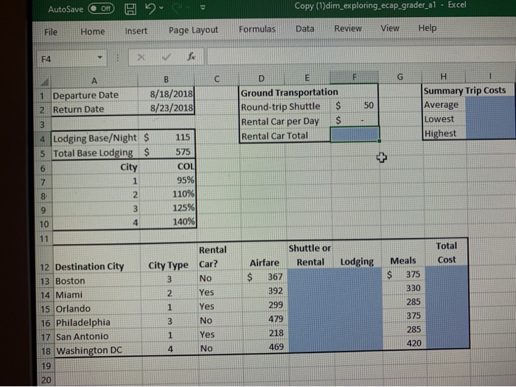Select the Total Cost column heading
This screenshot has height=387, width=516.
(x=447, y=253)
